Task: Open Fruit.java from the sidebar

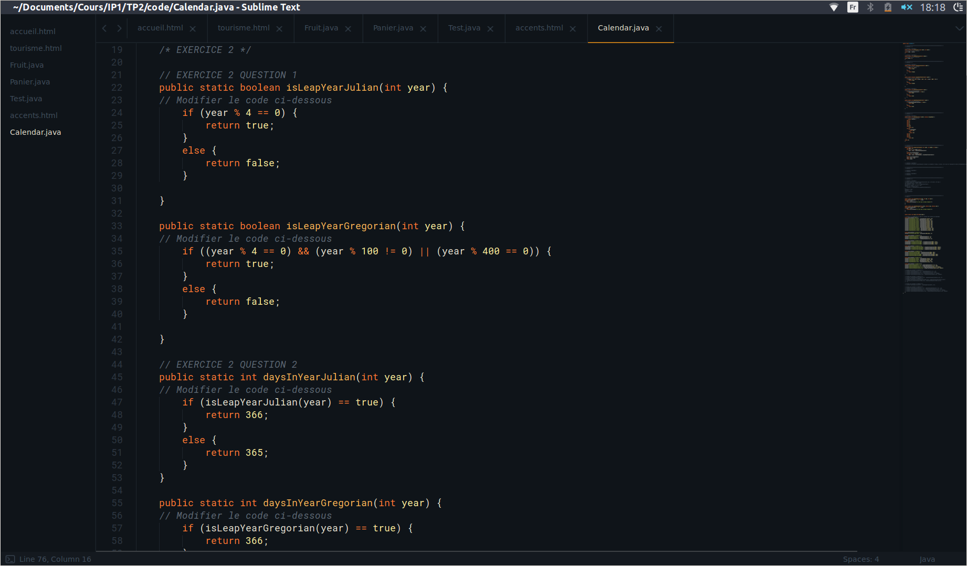Action: (x=27, y=65)
